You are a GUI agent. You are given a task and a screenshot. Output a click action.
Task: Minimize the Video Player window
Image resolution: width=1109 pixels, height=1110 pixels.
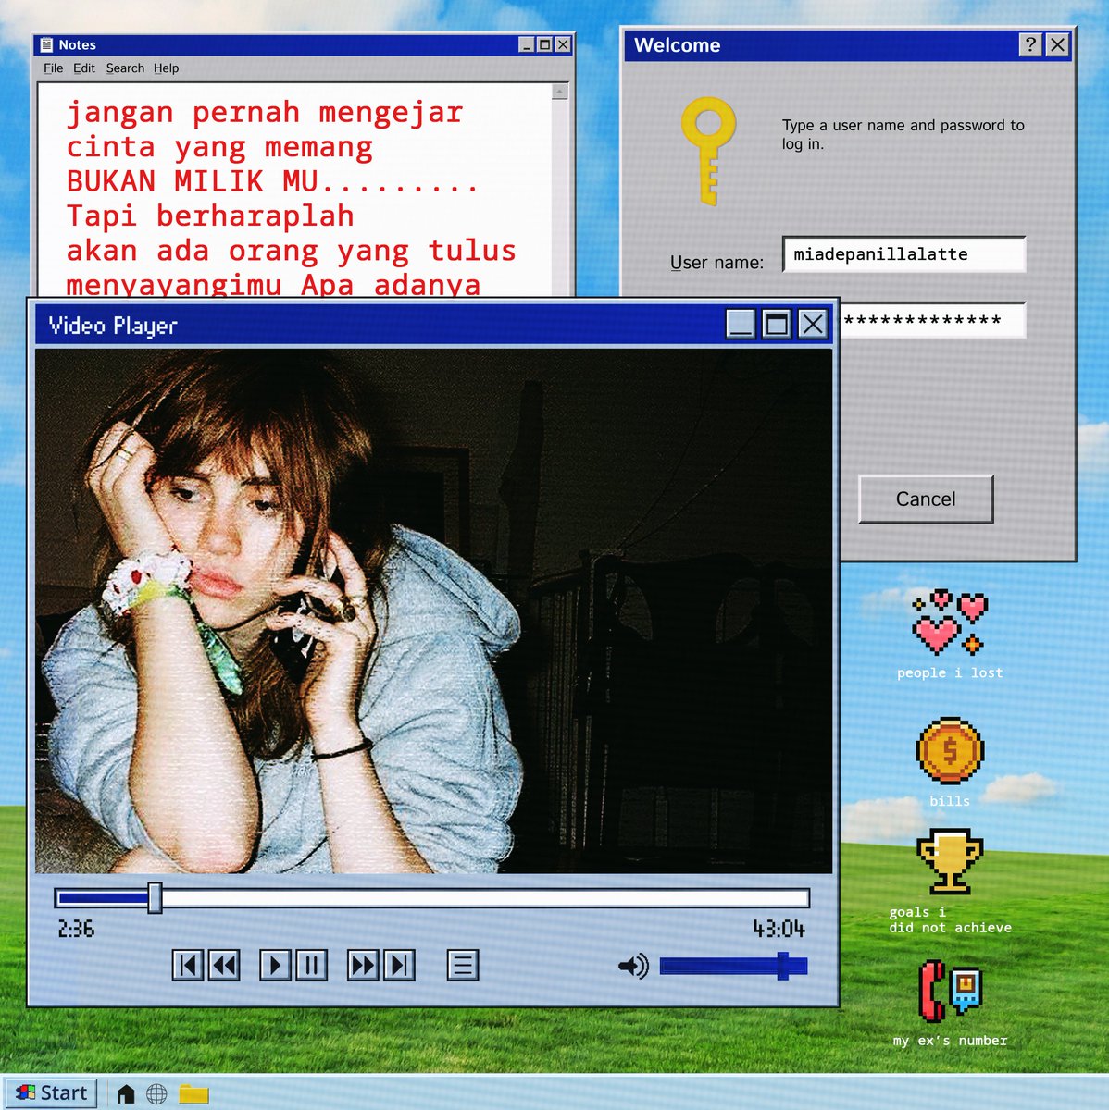point(741,324)
